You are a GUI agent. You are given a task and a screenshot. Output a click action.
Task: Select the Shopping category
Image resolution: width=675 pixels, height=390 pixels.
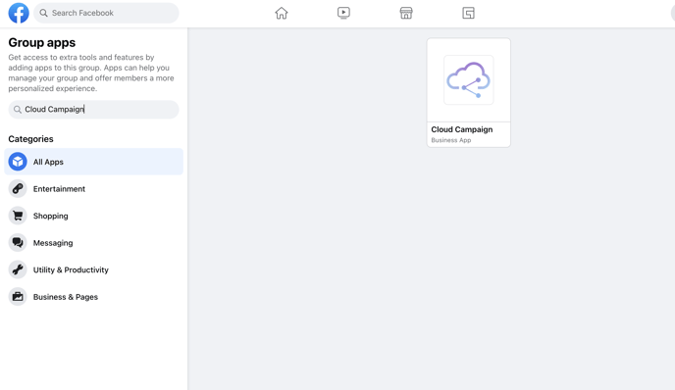[93, 216]
